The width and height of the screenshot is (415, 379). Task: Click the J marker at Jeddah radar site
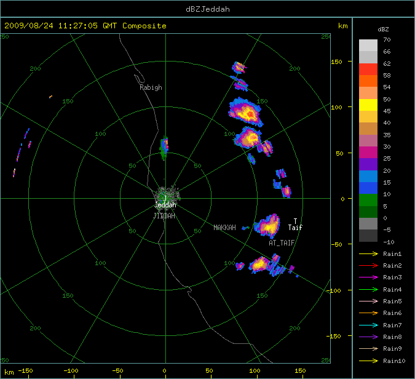pyautogui.click(x=165, y=198)
